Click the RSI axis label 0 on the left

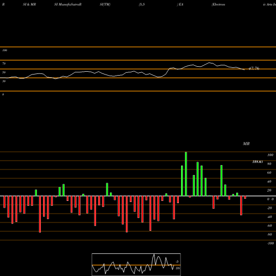point(3,94)
